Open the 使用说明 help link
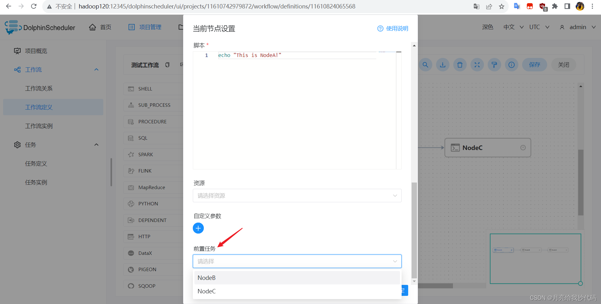Viewport: 601px width, 304px height. pyautogui.click(x=393, y=28)
